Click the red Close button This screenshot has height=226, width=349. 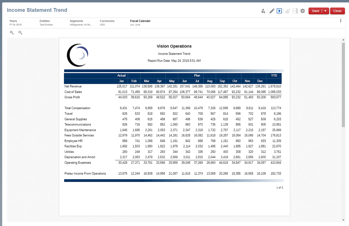pyautogui.click(x=337, y=11)
